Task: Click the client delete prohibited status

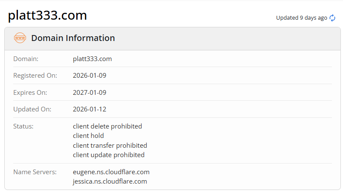Action: (107, 126)
